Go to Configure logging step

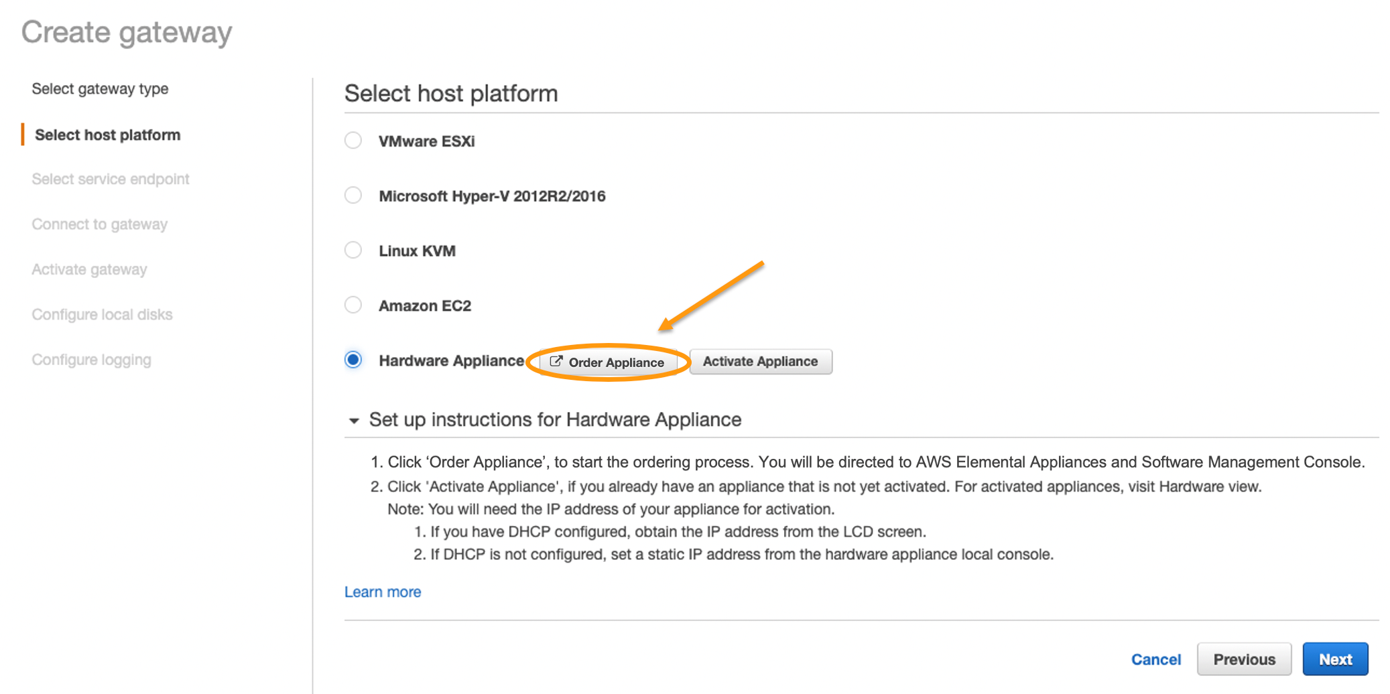coord(91,359)
